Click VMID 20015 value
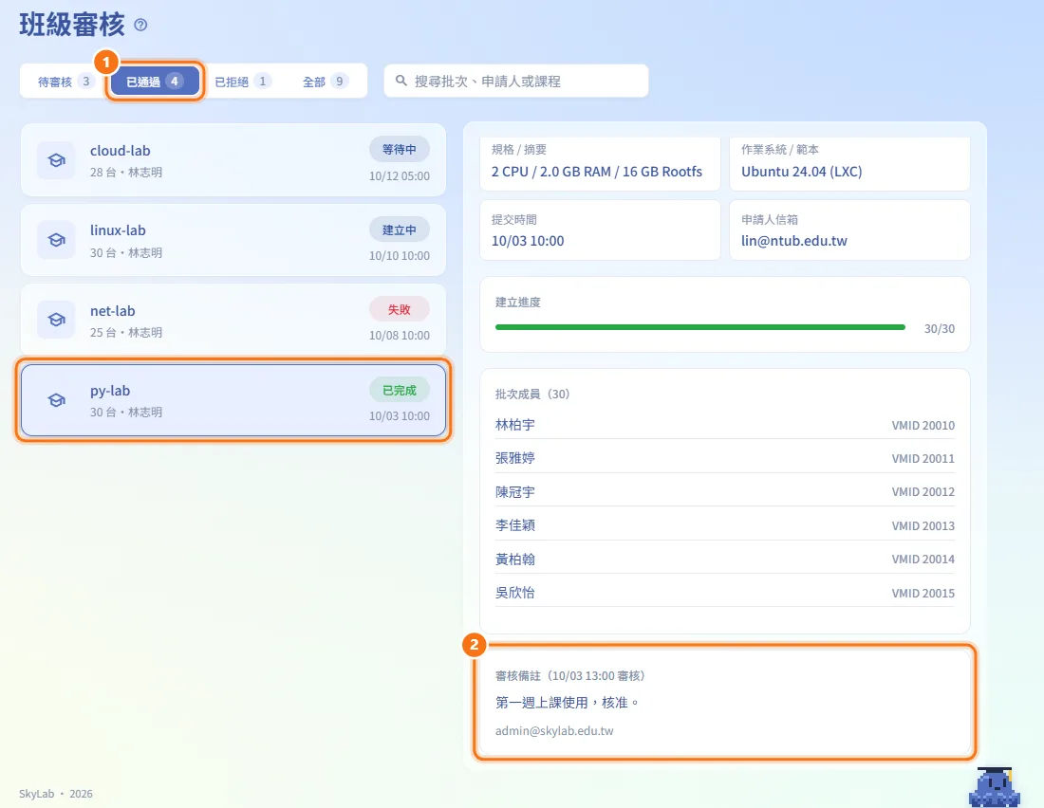Screen dimensions: 1044x808 923,593
